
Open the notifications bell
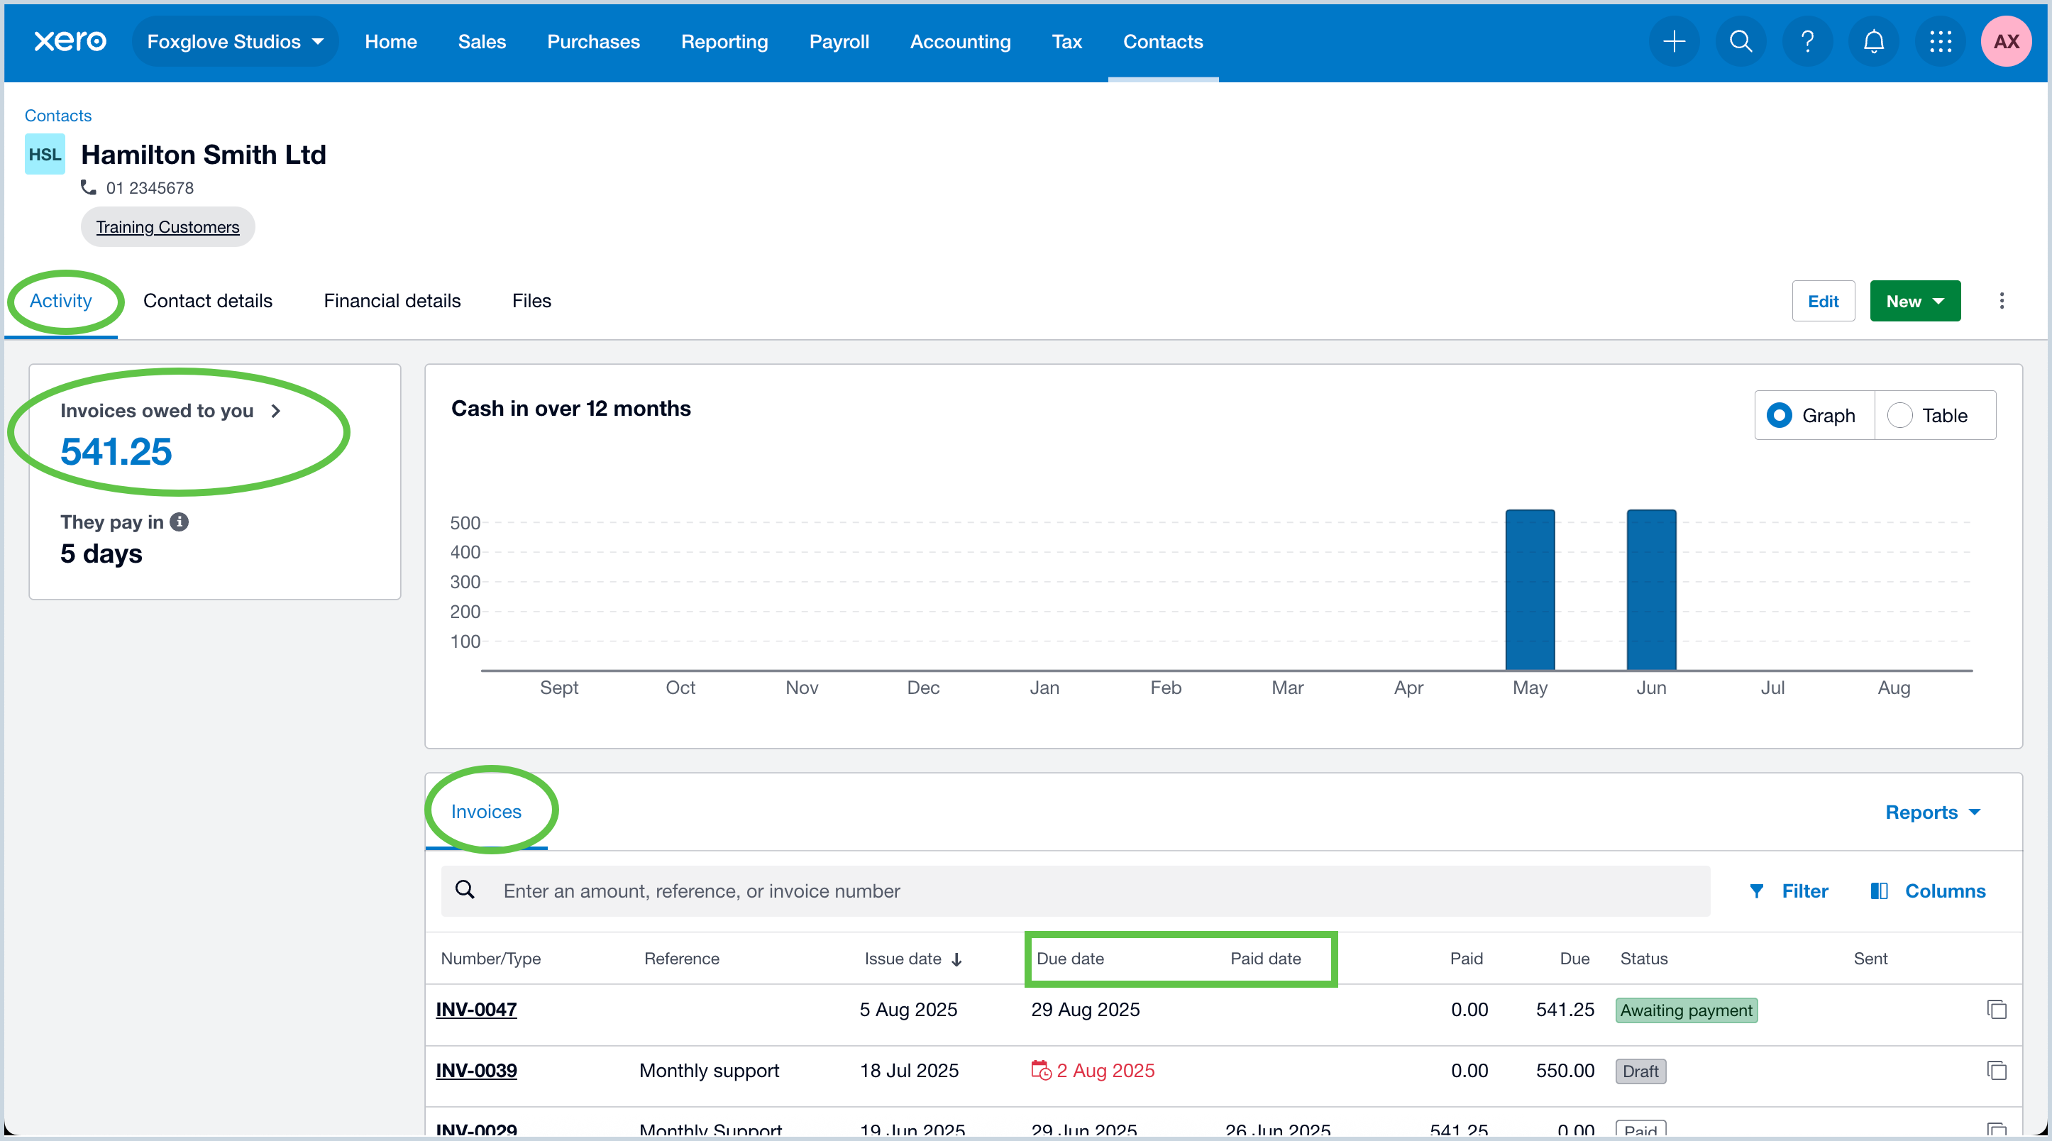click(x=1875, y=41)
